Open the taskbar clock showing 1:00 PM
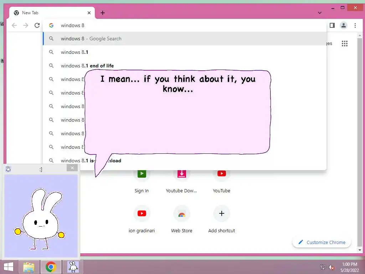 point(349,267)
